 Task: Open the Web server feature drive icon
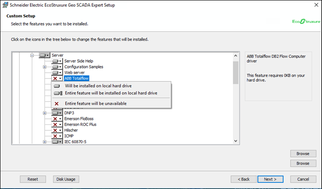[x=57, y=73]
